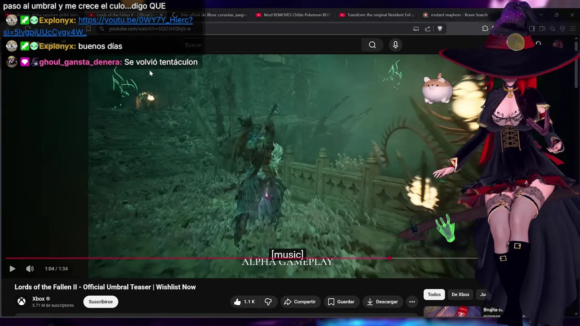This screenshot has height=326, width=580.
Task: Mute the video with the speaker icon
Action: click(x=30, y=268)
